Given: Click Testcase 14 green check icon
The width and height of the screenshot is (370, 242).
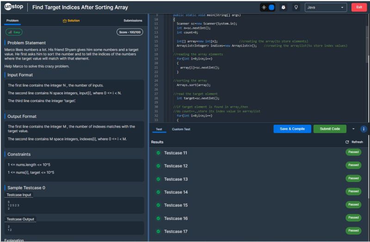Looking at the screenshot, I should coord(158,192).
